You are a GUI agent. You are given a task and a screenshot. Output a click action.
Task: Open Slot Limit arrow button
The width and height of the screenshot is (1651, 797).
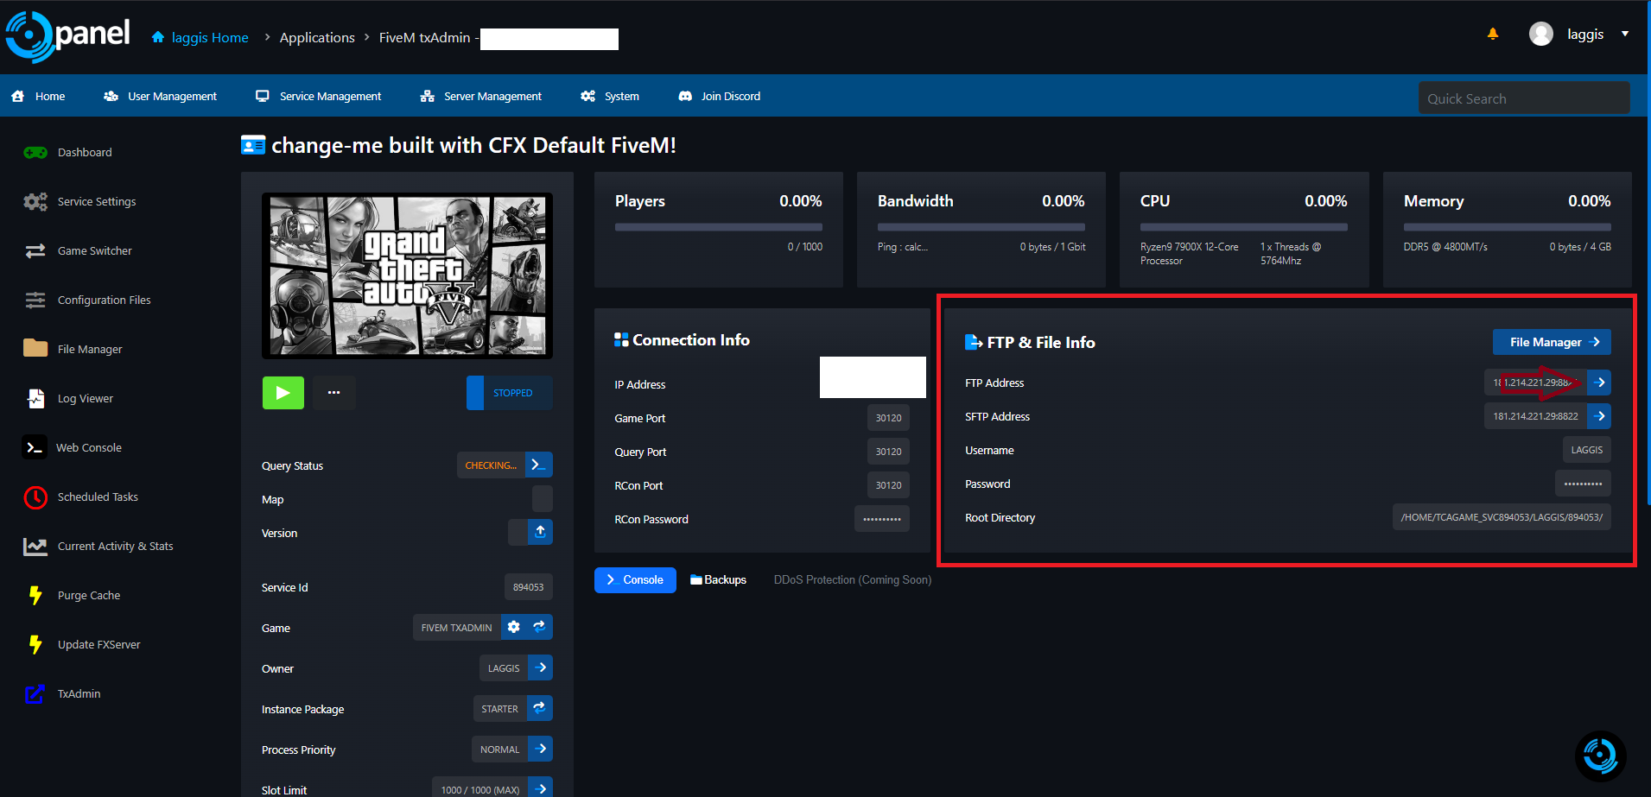(540, 788)
